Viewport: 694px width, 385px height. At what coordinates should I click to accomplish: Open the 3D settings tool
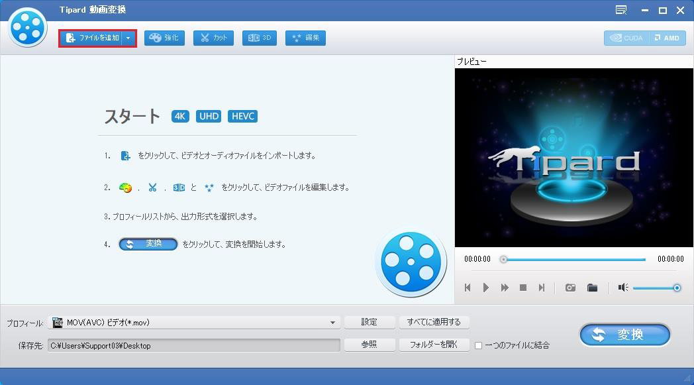tap(260, 38)
